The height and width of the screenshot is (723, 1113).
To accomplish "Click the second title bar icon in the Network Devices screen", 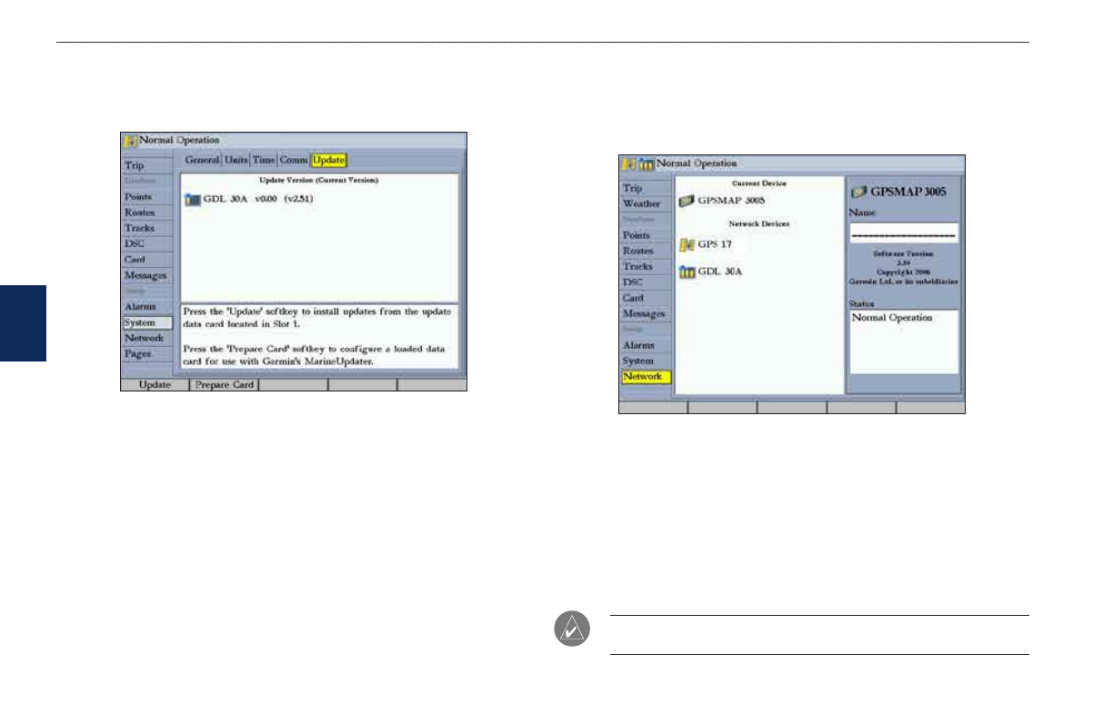I will pos(646,163).
